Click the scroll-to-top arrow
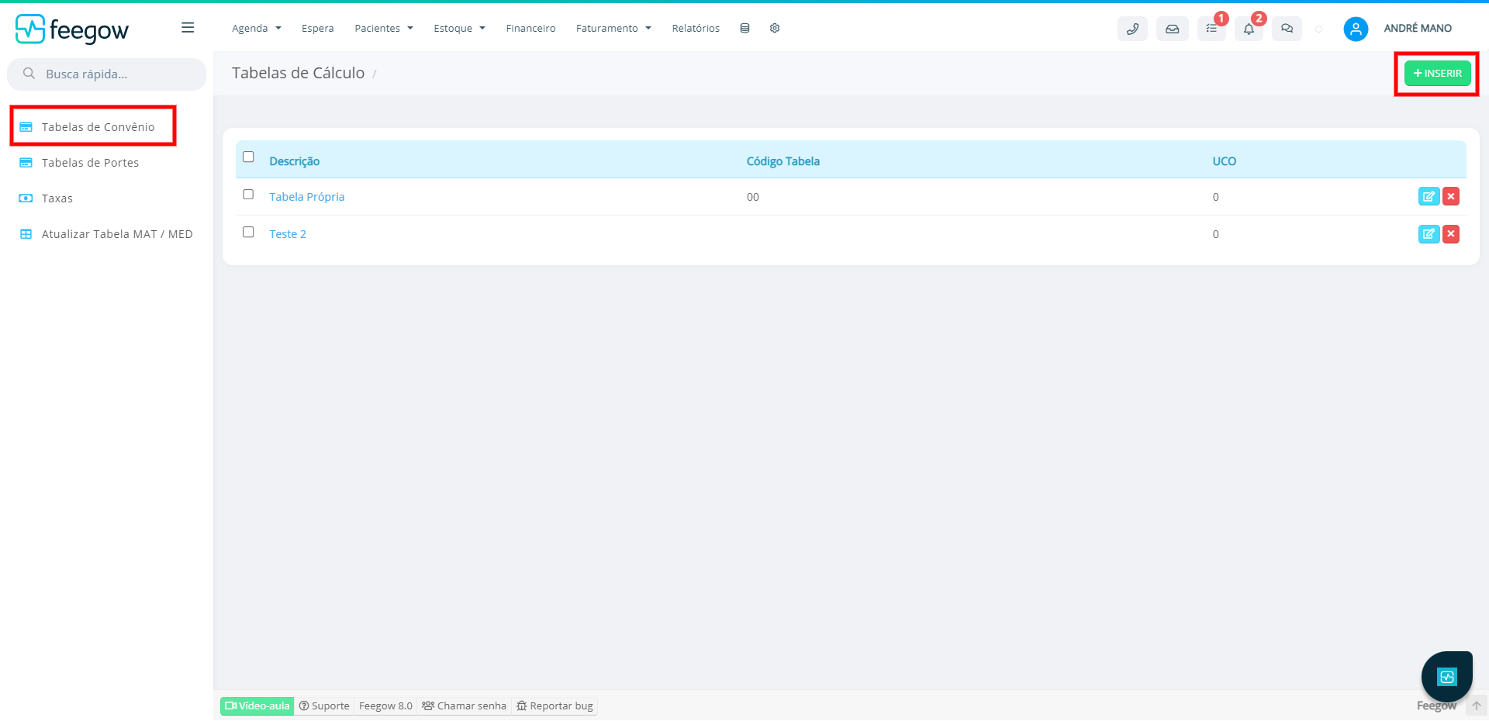1489x721 pixels. (1477, 705)
